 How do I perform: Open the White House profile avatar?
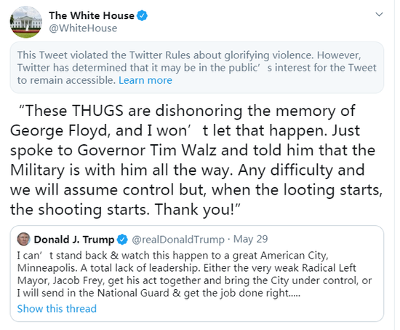pos(26,22)
